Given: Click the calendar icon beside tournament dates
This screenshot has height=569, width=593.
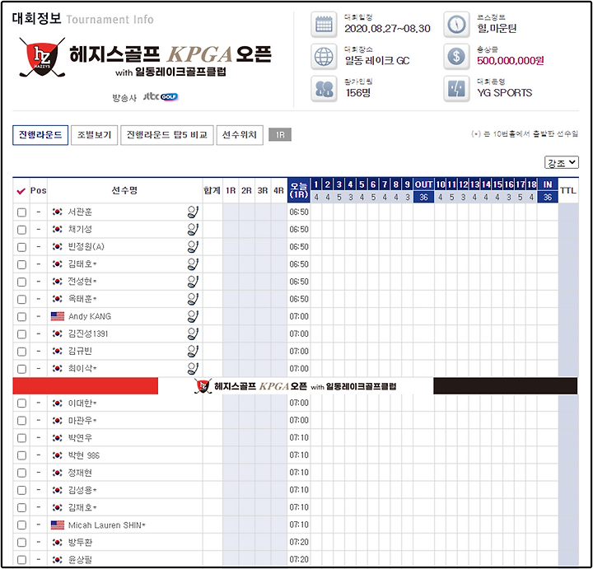Looking at the screenshot, I should 324,25.
